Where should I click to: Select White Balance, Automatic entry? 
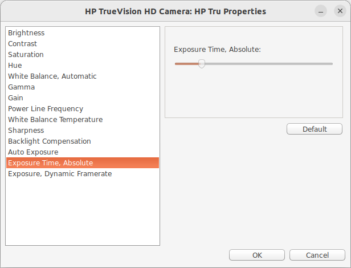coord(52,76)
